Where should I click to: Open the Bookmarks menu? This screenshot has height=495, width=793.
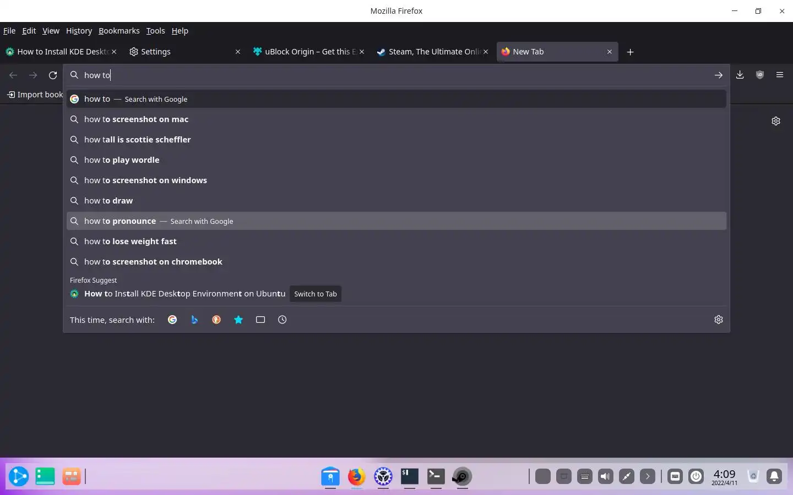click(119, 31)
